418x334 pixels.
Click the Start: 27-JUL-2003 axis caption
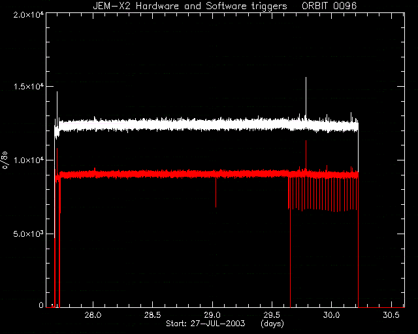pyautogui.click(x=205, y=324)
